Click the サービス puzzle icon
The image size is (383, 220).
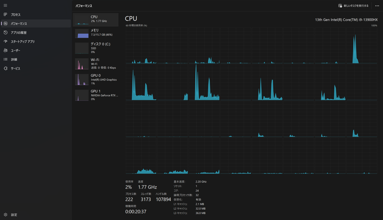coord(5,68)
